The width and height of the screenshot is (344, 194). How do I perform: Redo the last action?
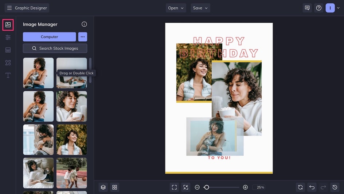[323, 187]
